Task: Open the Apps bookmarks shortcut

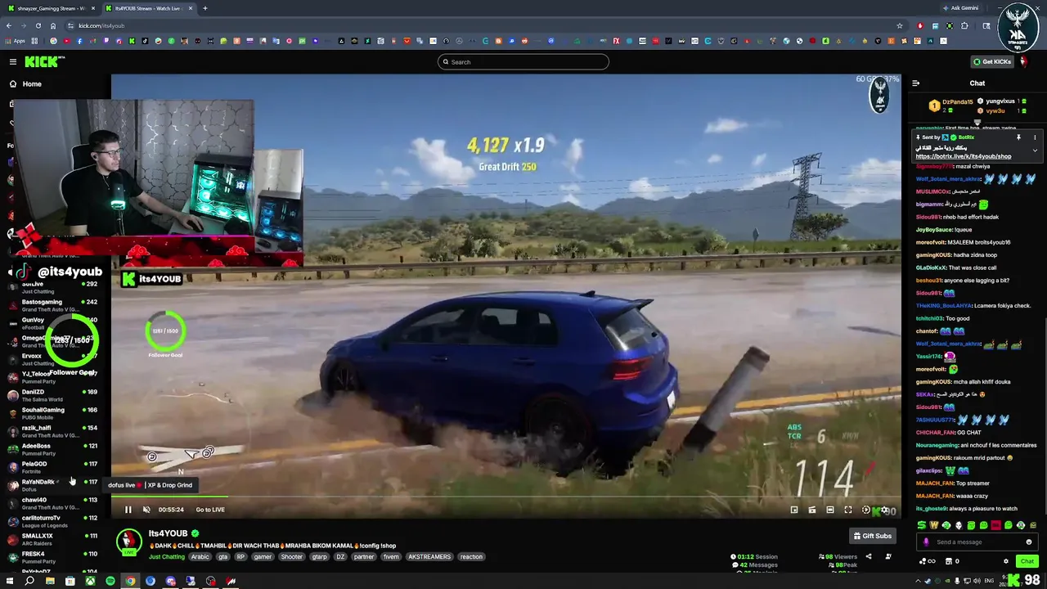Action: [16, 41]
